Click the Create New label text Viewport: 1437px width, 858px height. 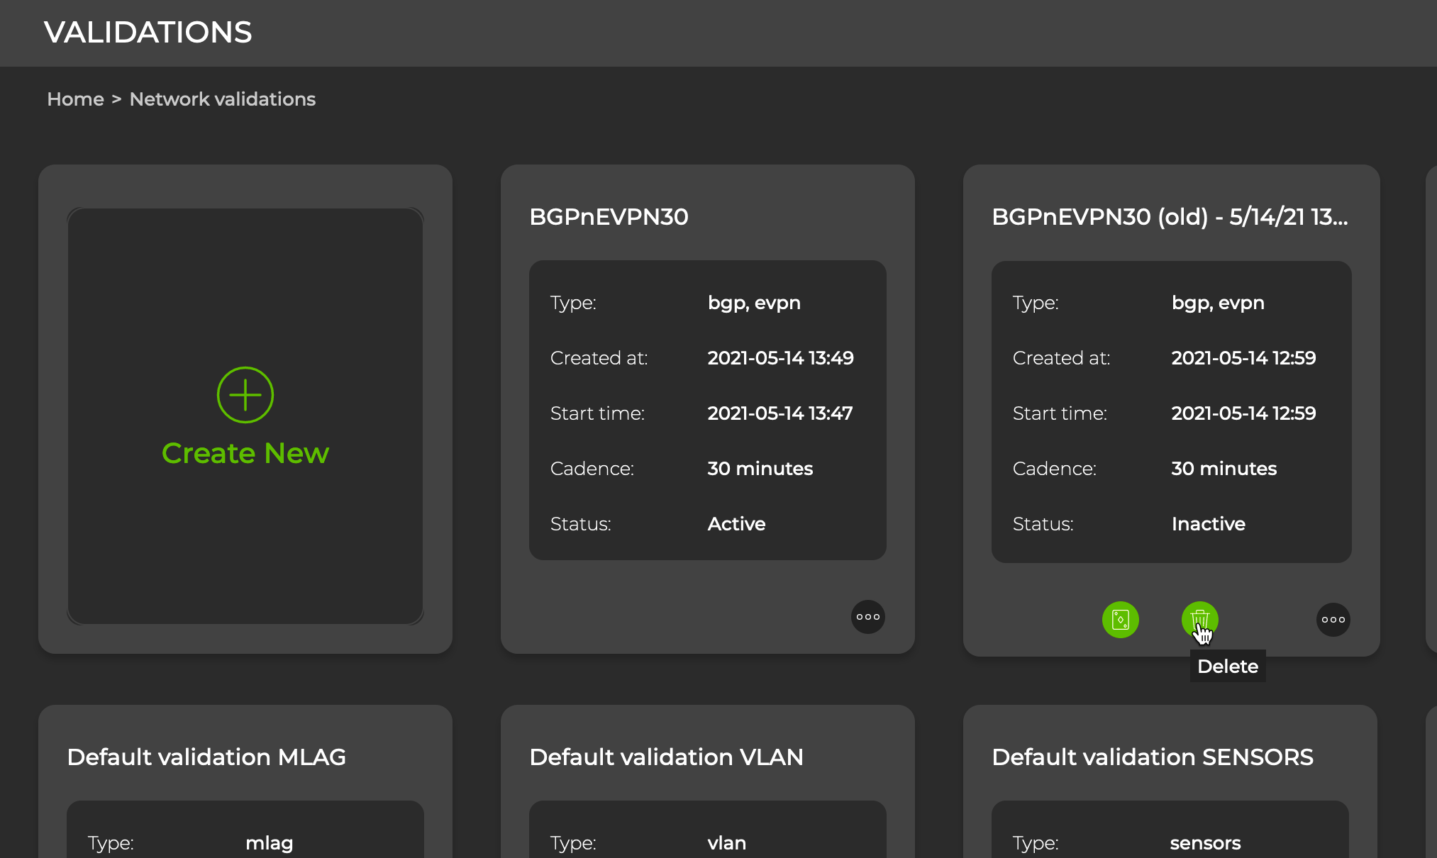[245, 453]
